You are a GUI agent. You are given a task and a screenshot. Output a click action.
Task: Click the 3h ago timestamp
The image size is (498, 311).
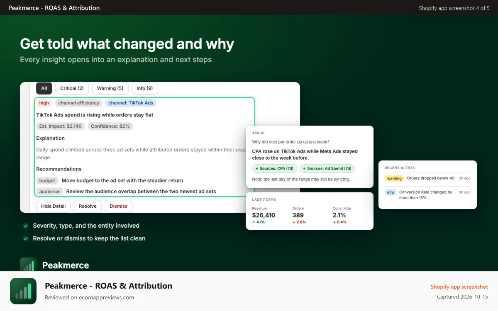(x=464, y=178)
